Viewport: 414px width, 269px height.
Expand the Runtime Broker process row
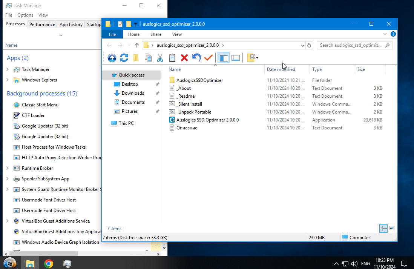click(8, 168)
